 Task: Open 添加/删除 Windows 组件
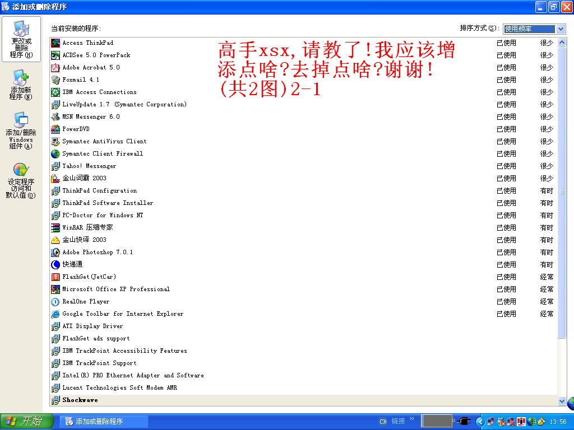[x=21, y=130]
